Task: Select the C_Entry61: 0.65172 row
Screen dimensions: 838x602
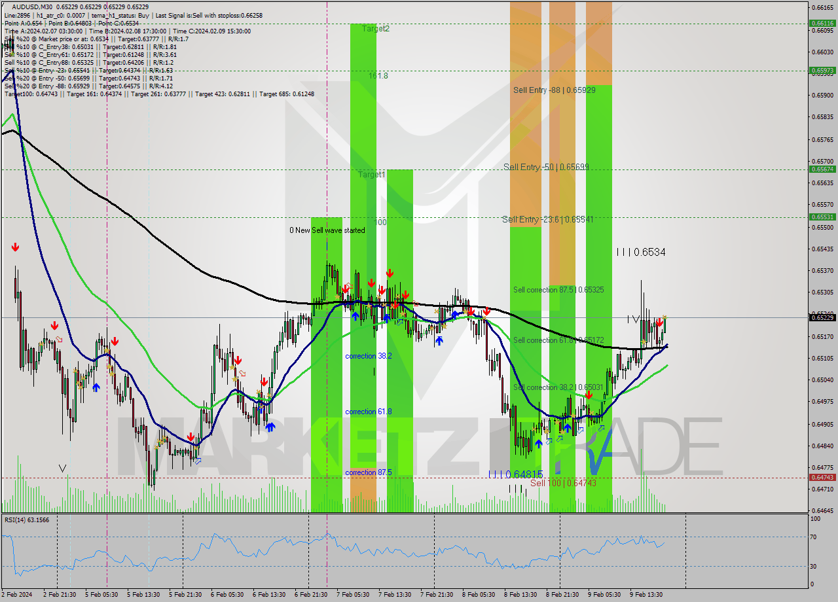Action: point(90,54)
